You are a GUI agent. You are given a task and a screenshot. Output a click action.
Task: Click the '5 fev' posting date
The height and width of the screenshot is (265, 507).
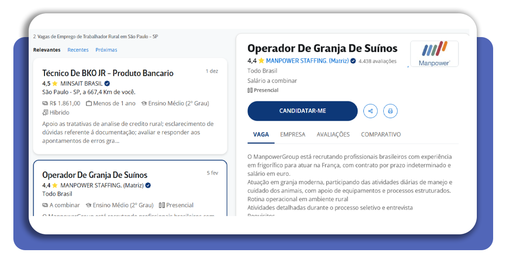point(212,173)
